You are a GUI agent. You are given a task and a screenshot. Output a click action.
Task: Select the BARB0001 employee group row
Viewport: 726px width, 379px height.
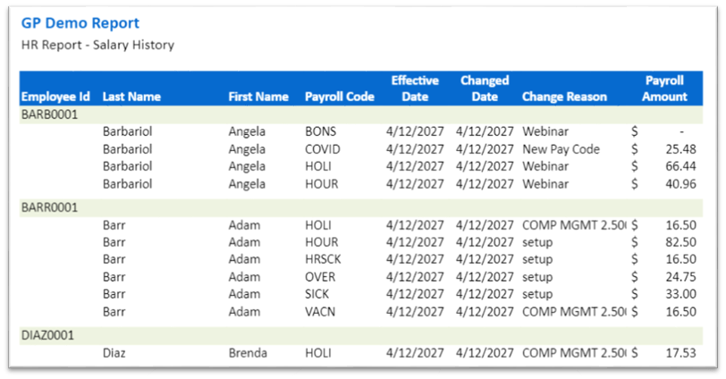click(50, 114)
